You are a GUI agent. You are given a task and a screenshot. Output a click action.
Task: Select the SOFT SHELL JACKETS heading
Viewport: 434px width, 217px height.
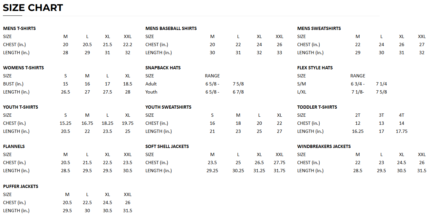(167, 146)
